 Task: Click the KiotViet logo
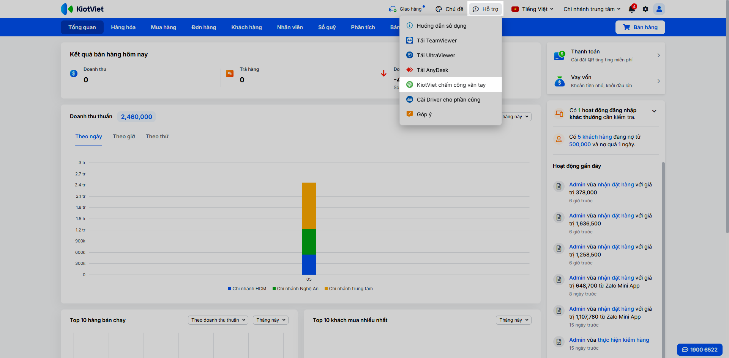(x=82, y=9)
